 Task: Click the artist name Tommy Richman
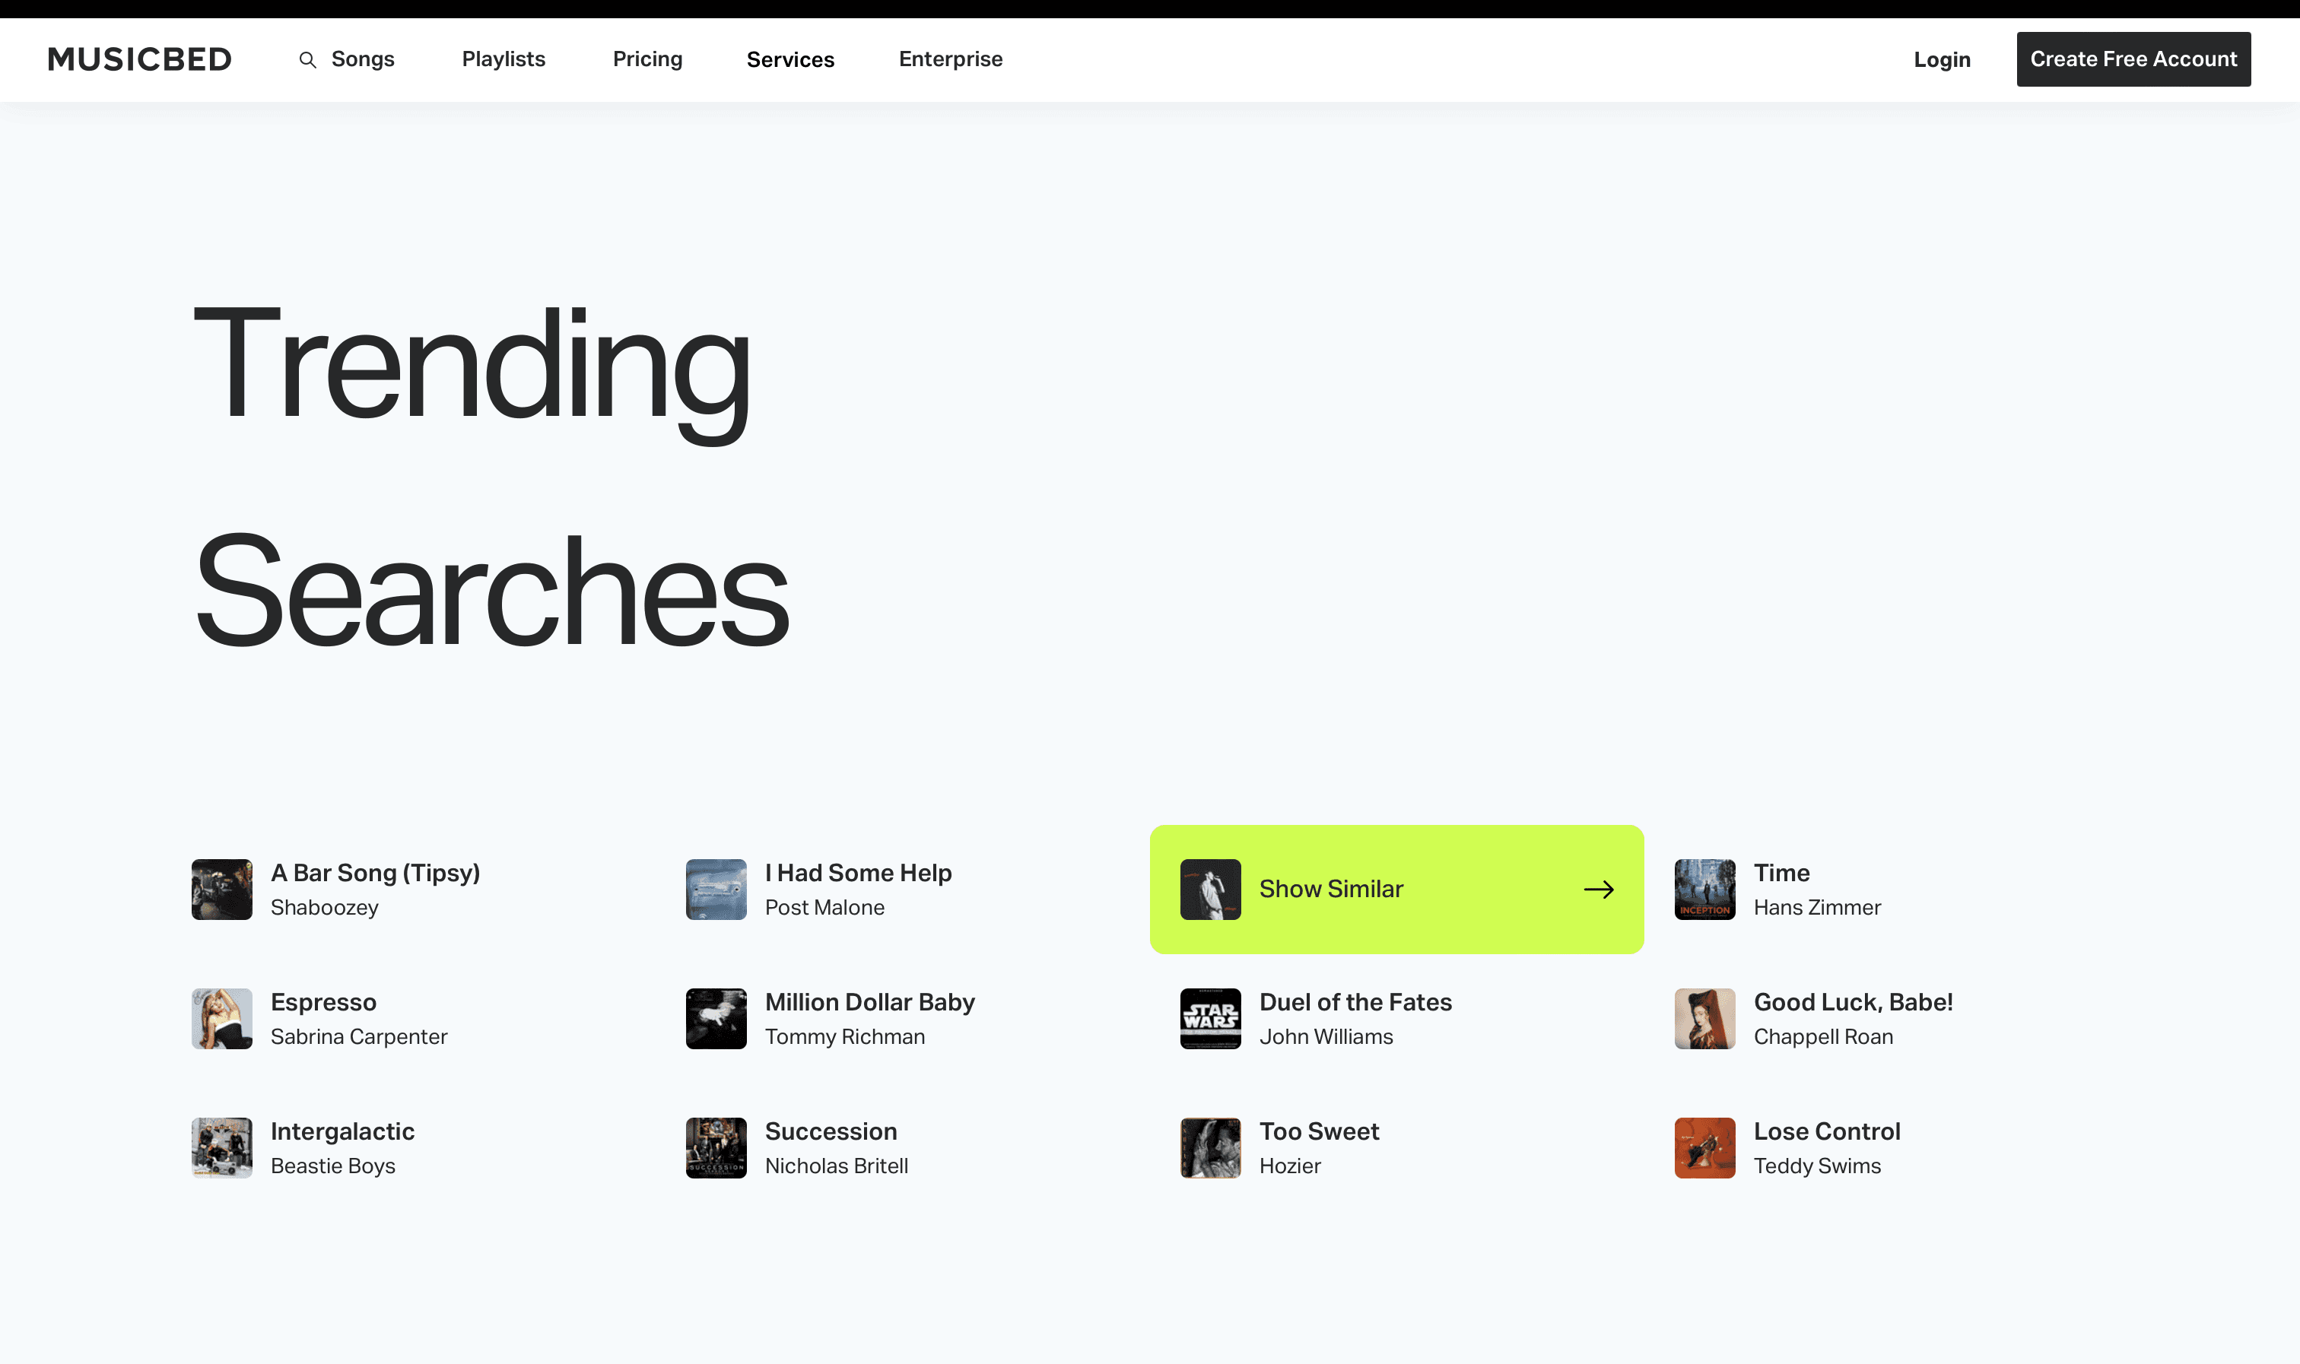[x=845, y=1037]
